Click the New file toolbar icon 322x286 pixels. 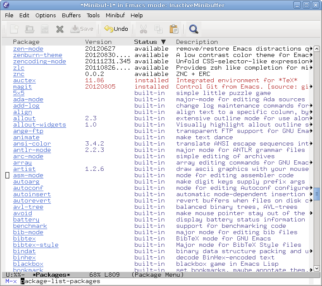coord(14,29)
